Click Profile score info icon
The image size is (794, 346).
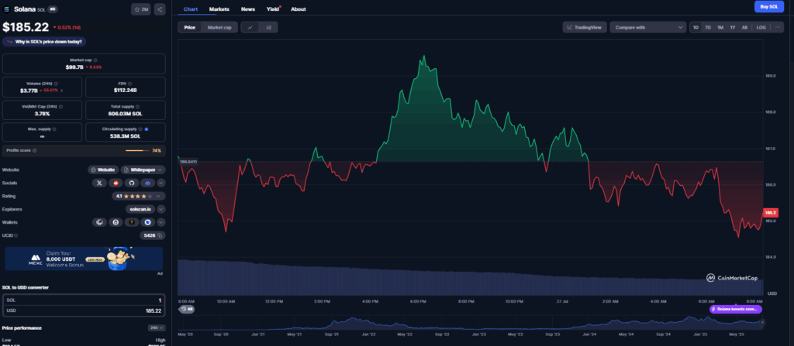tap(34, 150)
